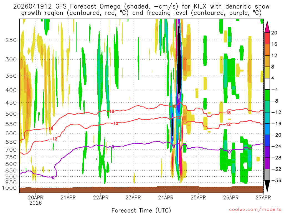The image size is (284, 213).
Task: Click the coolwx.com/modelts link
Action: [x=255, y=210]
